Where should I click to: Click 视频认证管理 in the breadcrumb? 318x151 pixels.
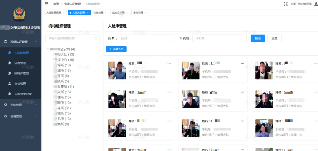[72, 4]
